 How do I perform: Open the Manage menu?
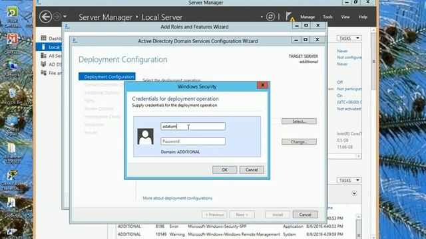coord(308,17)
